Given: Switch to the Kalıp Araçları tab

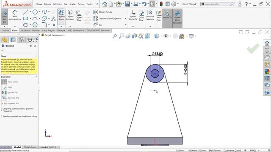Looking at the screenshot, I should (49, 30).
